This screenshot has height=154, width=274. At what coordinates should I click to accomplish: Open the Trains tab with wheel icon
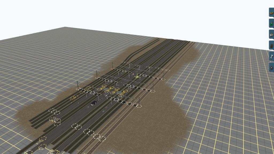pyautogui.click(x=272, y=67)
